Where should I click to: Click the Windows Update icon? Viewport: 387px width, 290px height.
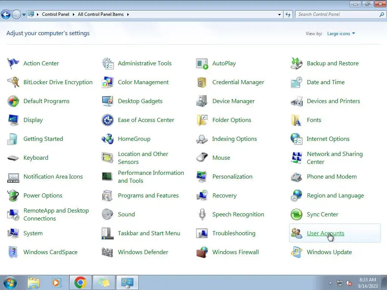(x=297, y=252)
